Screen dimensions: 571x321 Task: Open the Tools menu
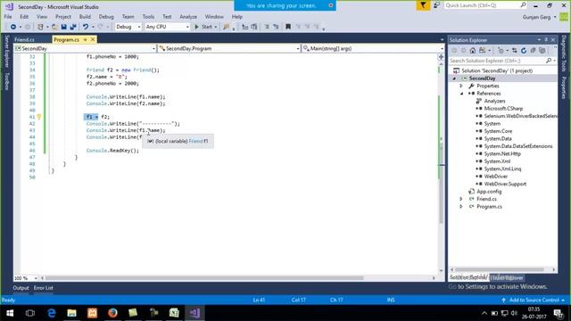[x=148, y=17]
